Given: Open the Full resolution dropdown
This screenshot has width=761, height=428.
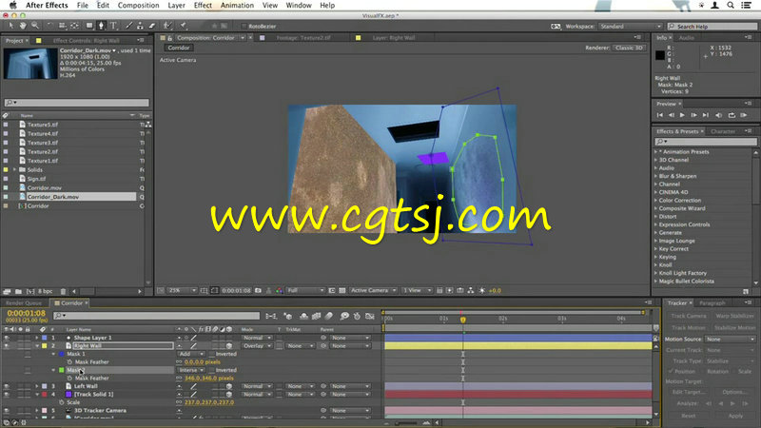Looking at the screenshot, I should point(305,291).
